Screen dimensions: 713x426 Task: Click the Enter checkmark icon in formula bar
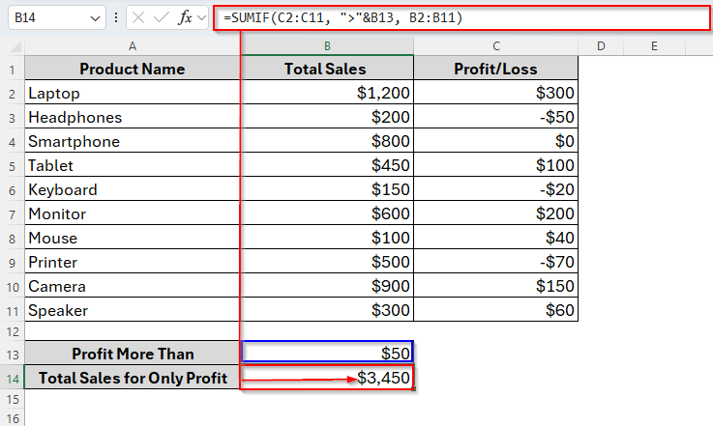click(x=163, y=18)
